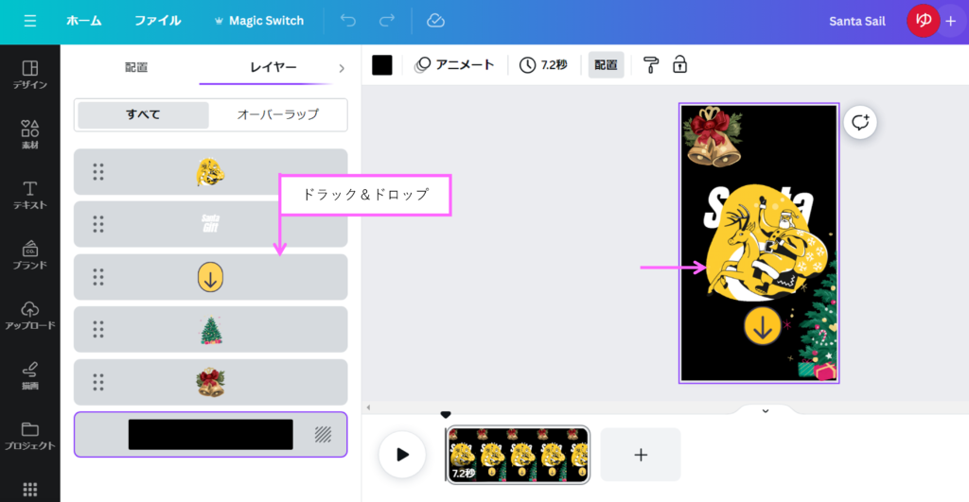Switch to the 配置 panel tab

coord(136,68)
